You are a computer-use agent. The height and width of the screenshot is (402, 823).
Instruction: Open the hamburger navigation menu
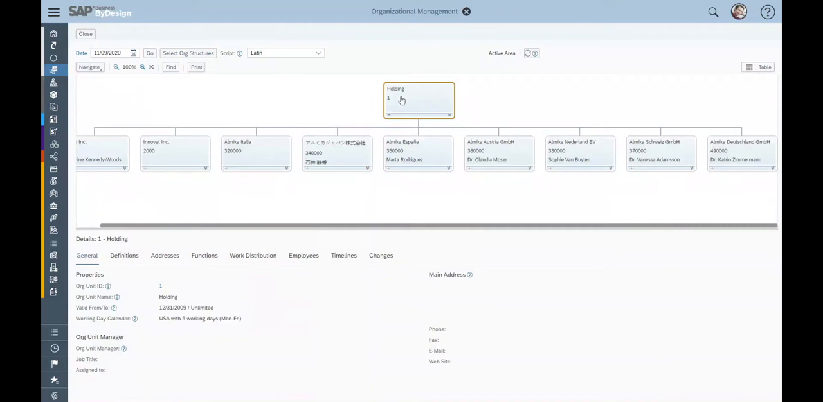(54, 12)
